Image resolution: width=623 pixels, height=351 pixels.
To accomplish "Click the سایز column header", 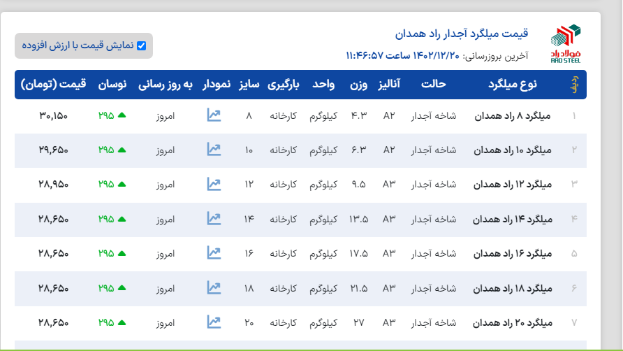I will point(249,85).
